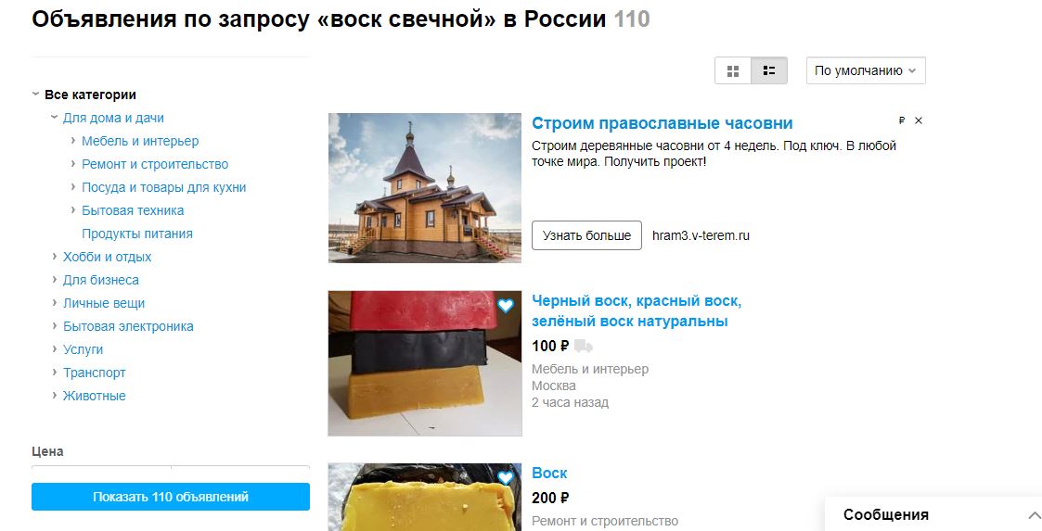This screenshot has height=531, width=1042.
Task: Click Показать 110 объявлений button
Action: (171, 497)
